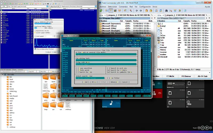The width and height of the screenshot is (213, 133).
Task: Click the Pause button in Copying files dialog
Action: pos(48,52)
